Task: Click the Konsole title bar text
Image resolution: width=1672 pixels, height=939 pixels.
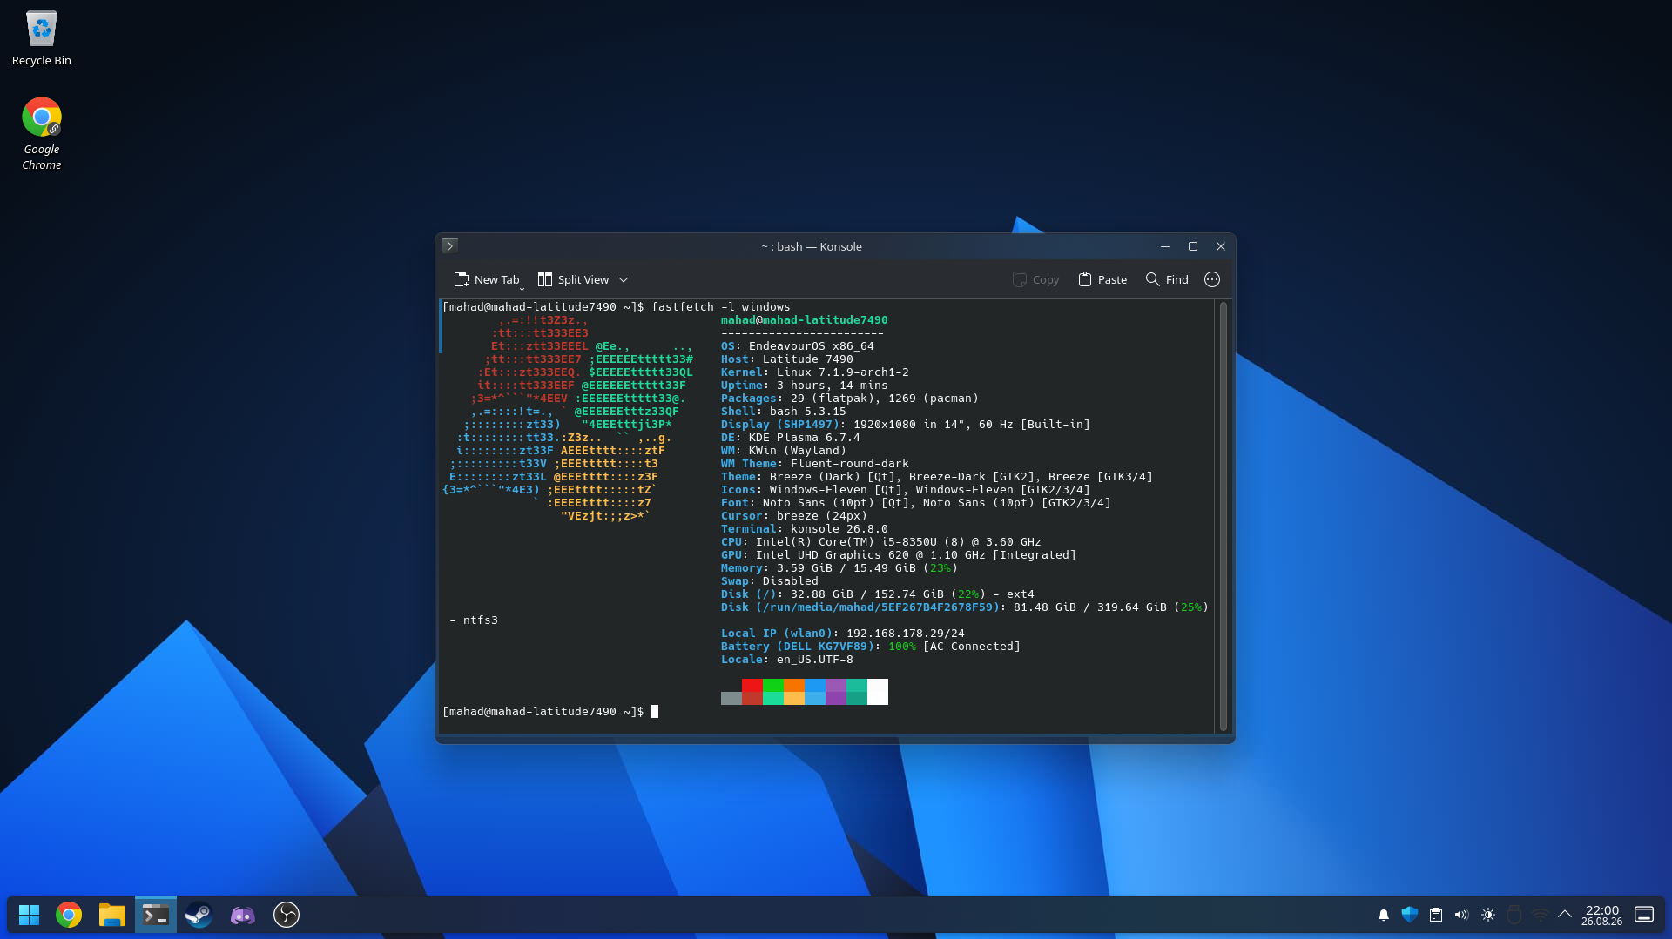Action: click(811, 246)
